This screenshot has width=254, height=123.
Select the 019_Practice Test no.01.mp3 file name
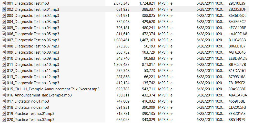point(31,114)
